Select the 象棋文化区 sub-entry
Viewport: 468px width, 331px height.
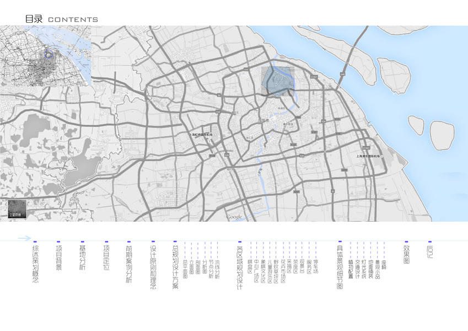click(263, 271)
